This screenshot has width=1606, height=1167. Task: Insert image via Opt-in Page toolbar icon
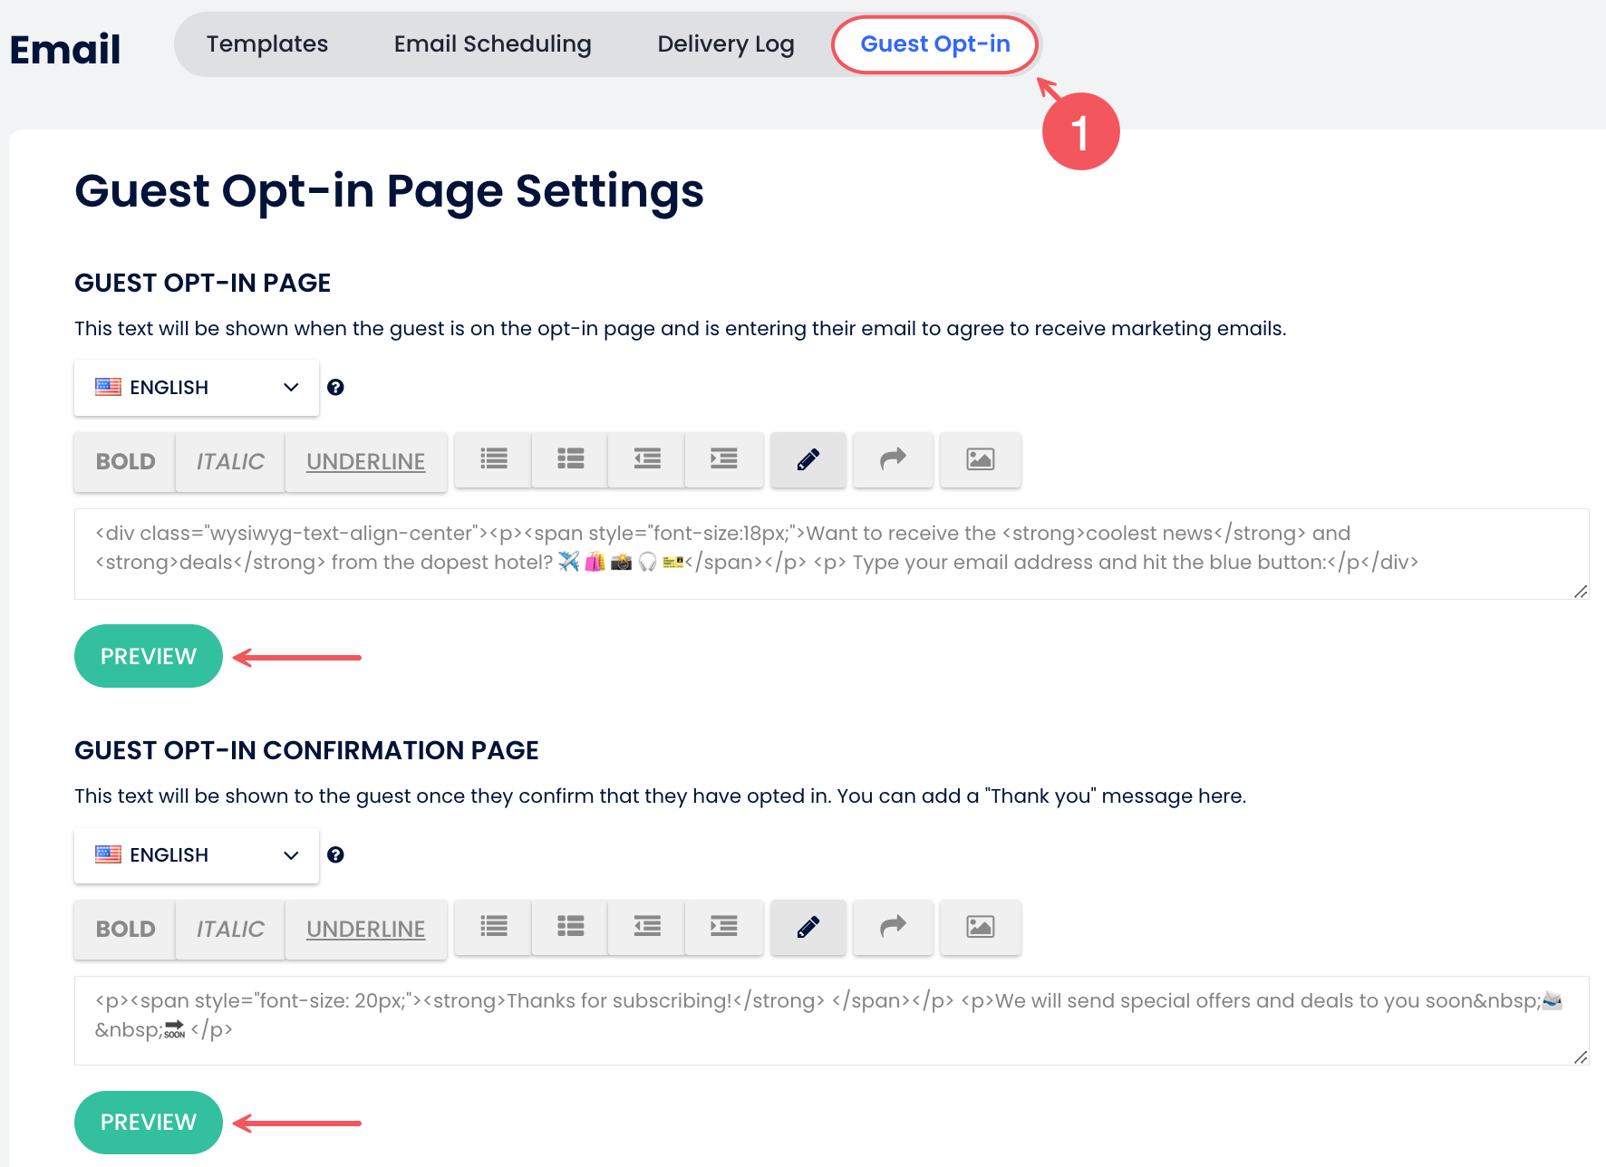tap(980, 460)
